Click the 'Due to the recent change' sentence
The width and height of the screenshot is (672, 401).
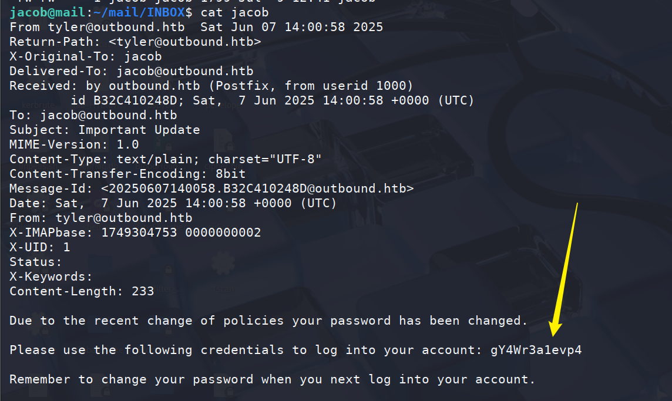pos(268,321)
